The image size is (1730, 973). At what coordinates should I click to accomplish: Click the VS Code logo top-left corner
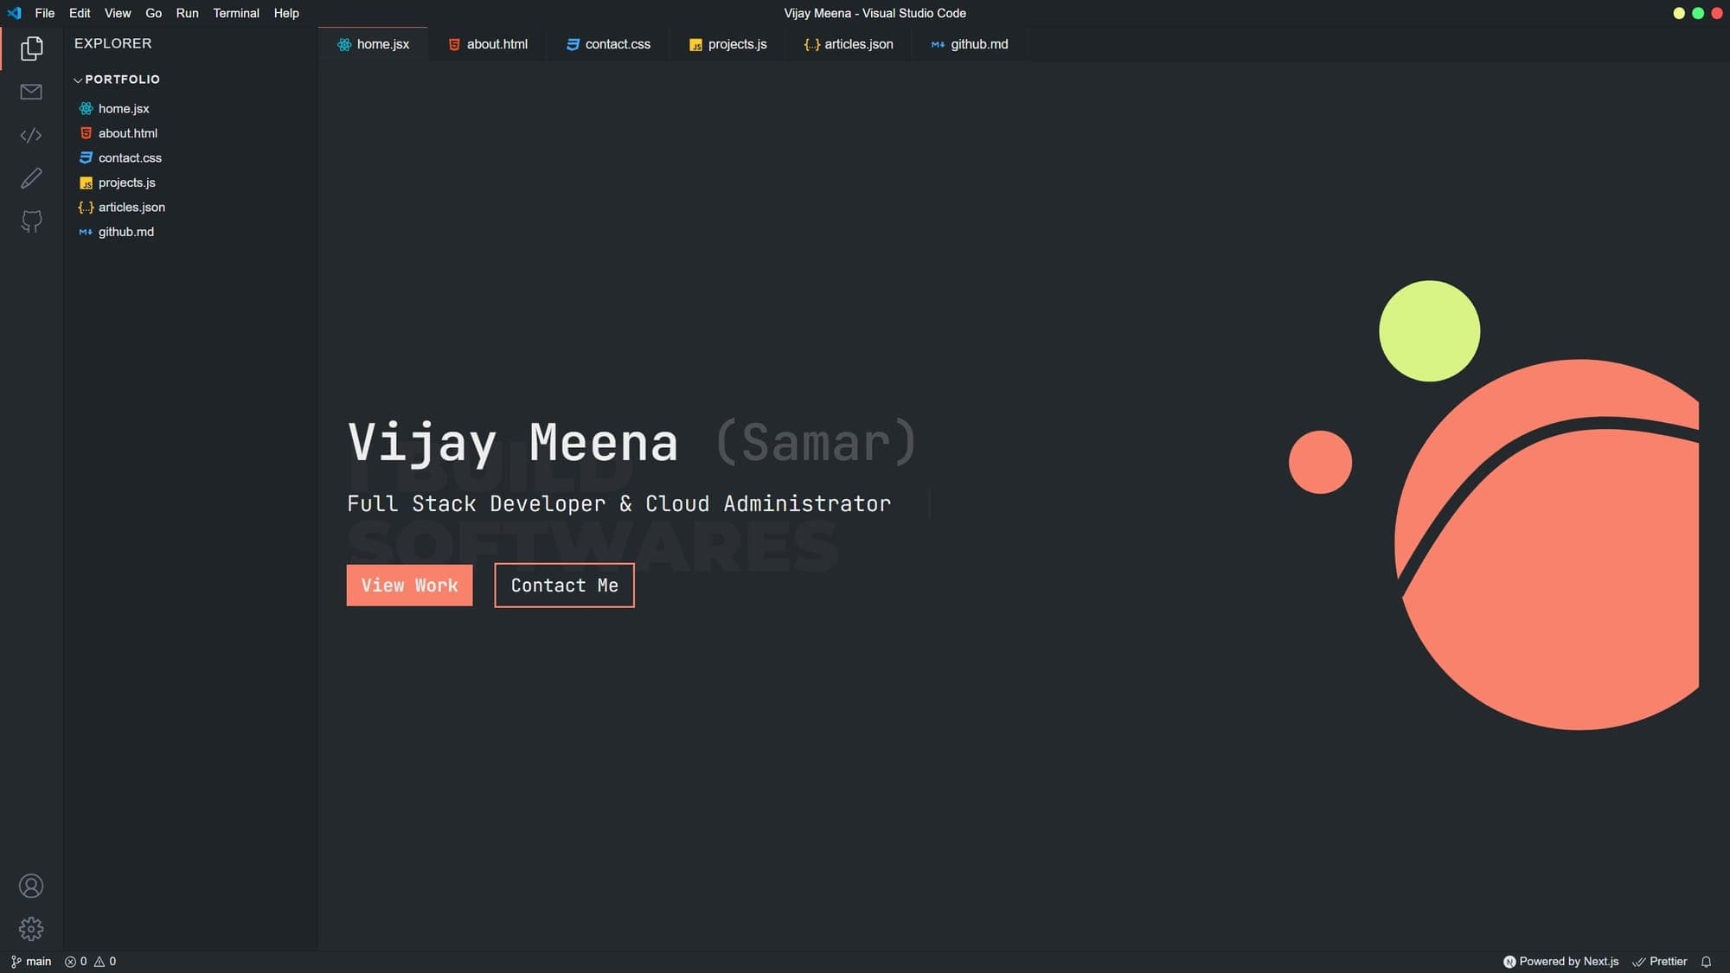(x=14, y=13)
